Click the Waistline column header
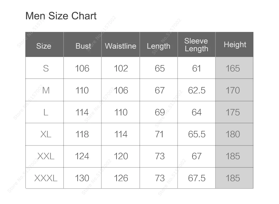Screen dimensions: 279x204 [x=120, y=46]
